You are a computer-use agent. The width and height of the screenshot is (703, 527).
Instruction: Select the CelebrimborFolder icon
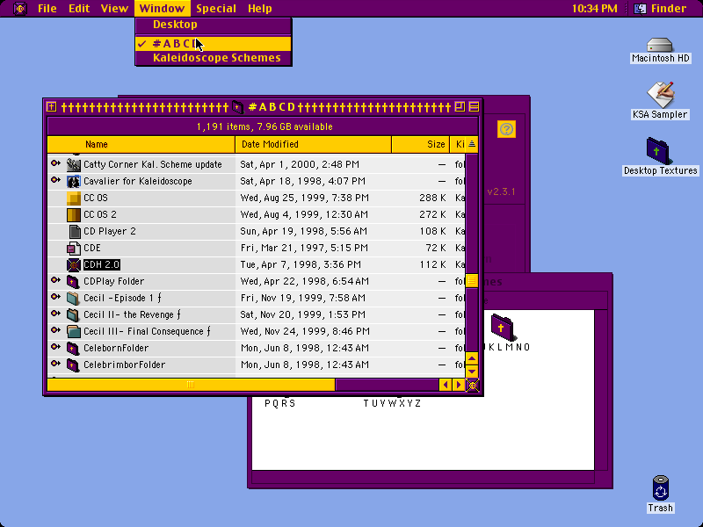[73, 365]
